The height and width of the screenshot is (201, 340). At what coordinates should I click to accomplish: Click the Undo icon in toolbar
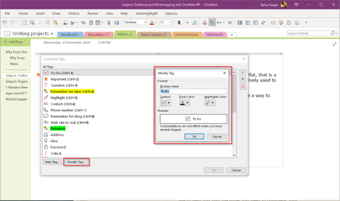tap(5, 22)
